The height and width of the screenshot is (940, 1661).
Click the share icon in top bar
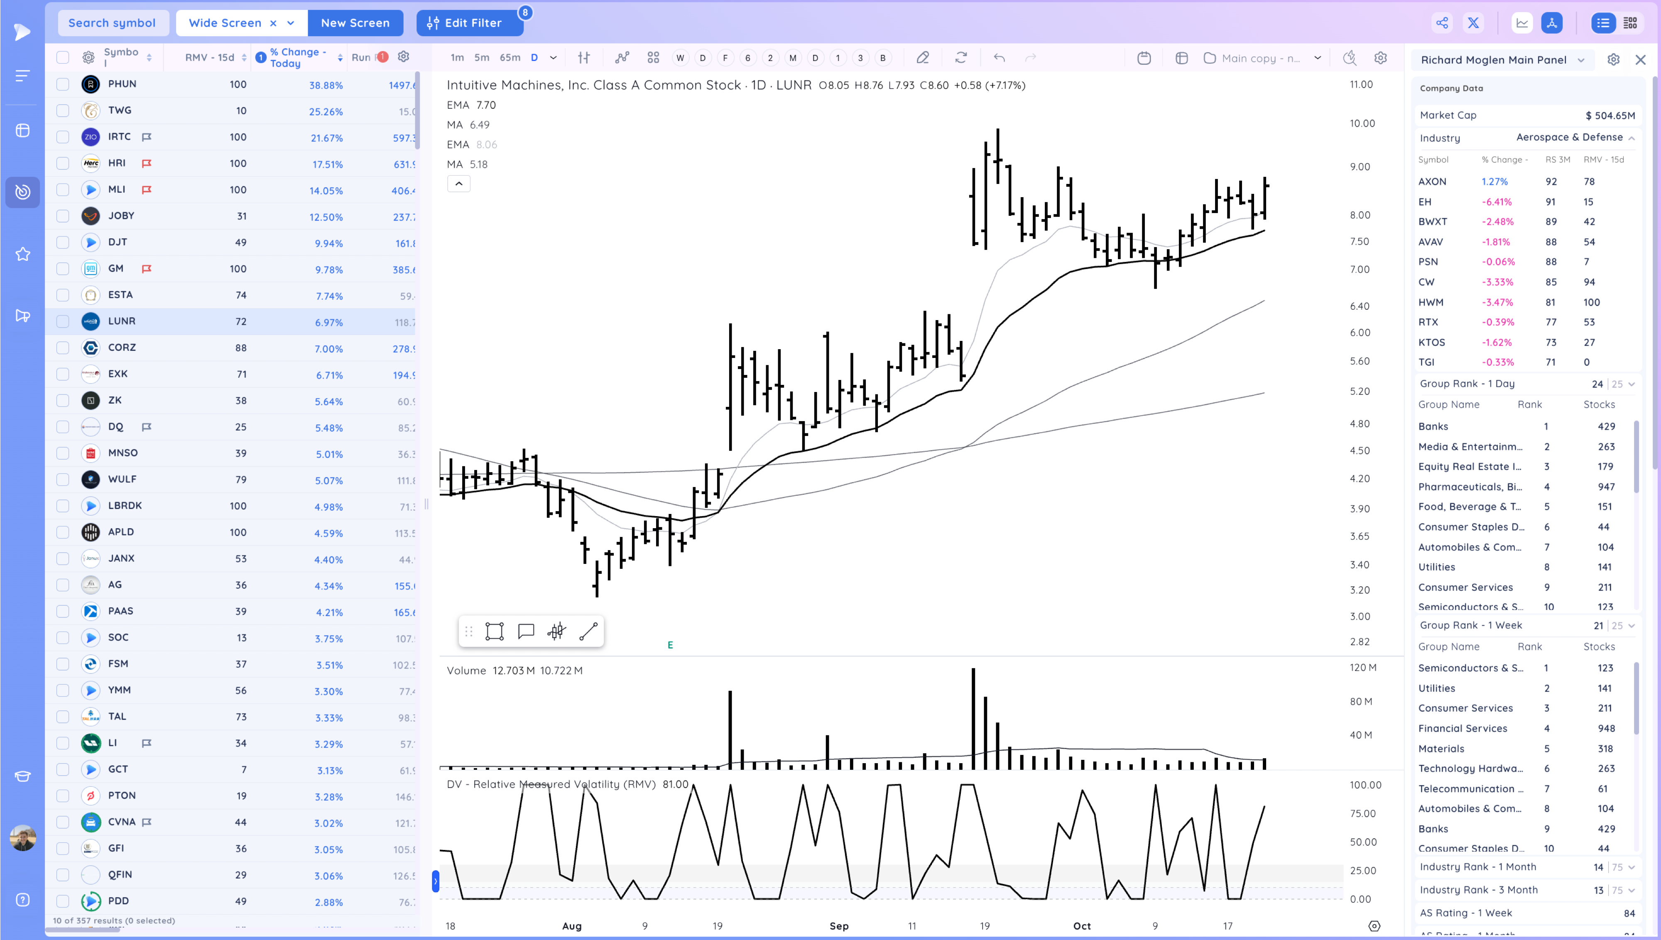[1441, 23]
